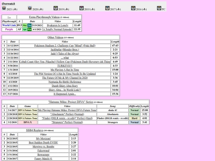The image size is (215, 161).
Task: Open the Hatsune Miku Project DIVA Series header
Action: click(70, 102)
